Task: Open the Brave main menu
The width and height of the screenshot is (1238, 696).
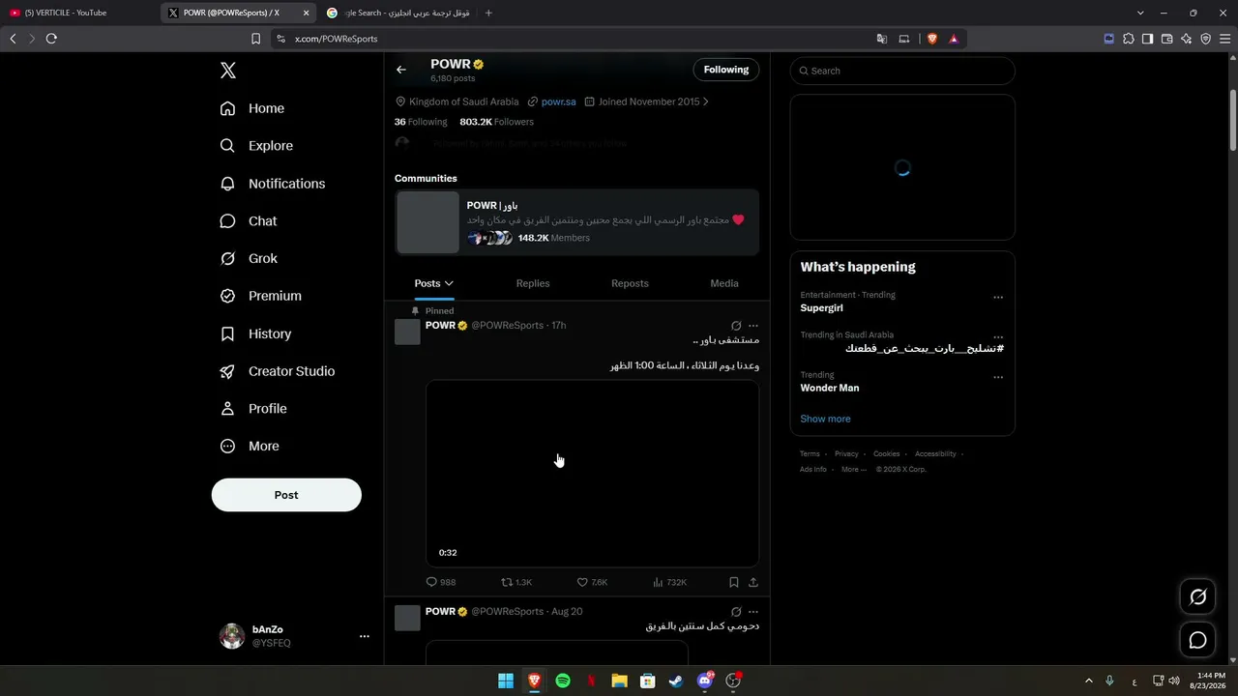Action: click(1224, 39)
